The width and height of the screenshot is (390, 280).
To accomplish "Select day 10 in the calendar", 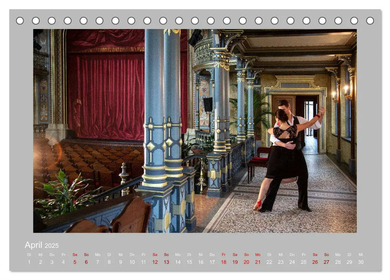I will [132, 262].
